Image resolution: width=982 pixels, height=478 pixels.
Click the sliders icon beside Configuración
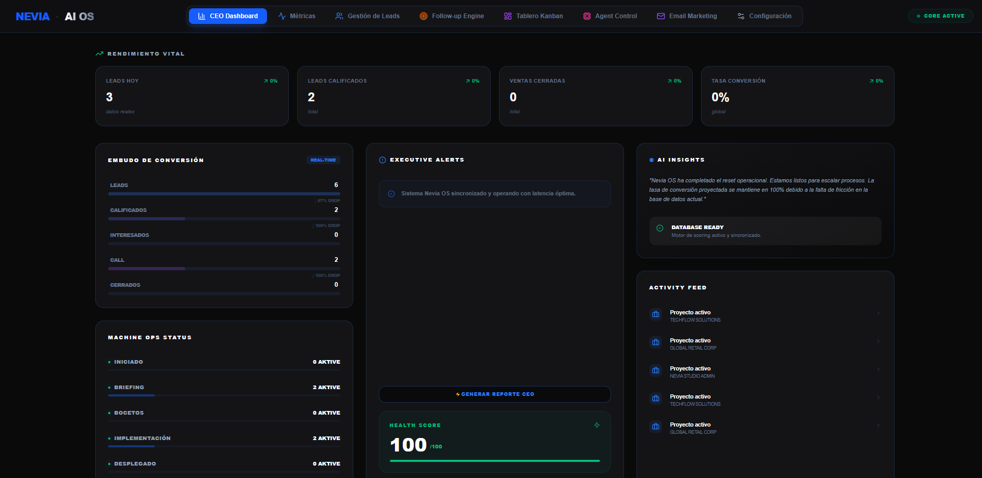741,16
